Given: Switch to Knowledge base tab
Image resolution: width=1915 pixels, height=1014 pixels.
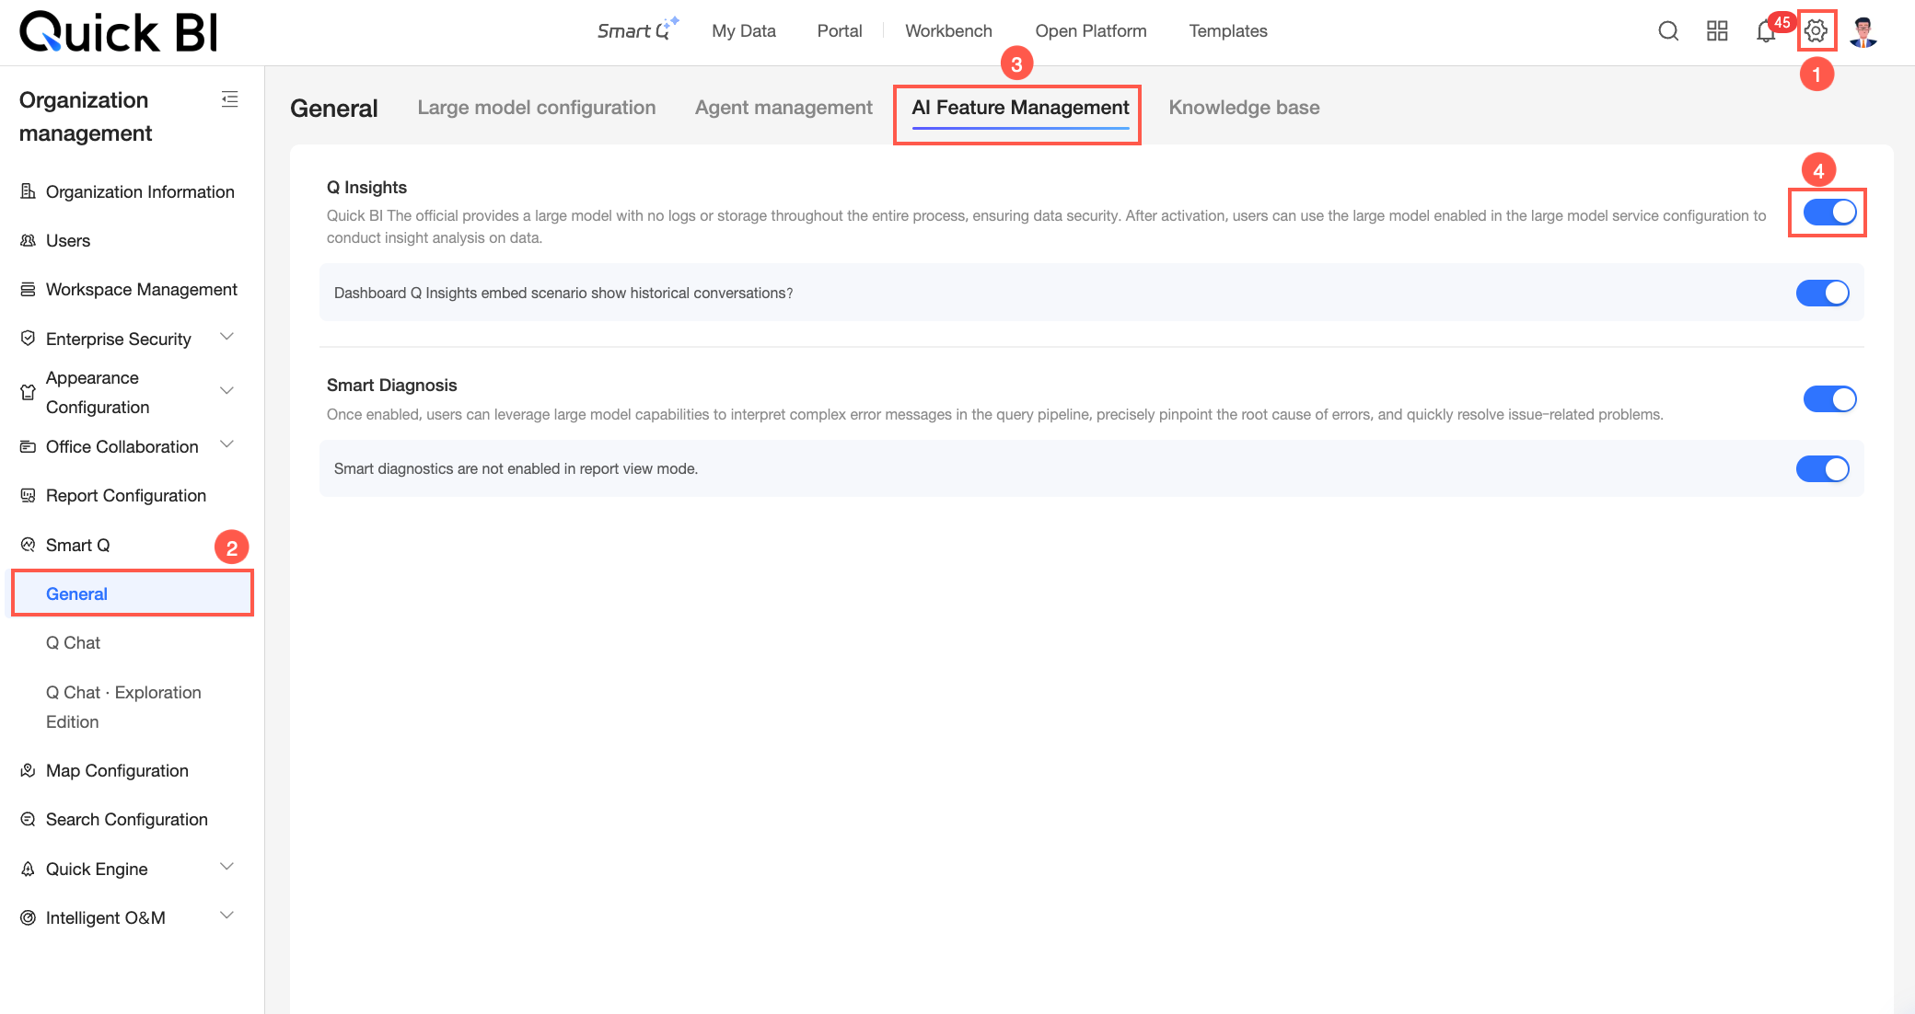Looking at the screenshot, I should [x=1244, y=108].
